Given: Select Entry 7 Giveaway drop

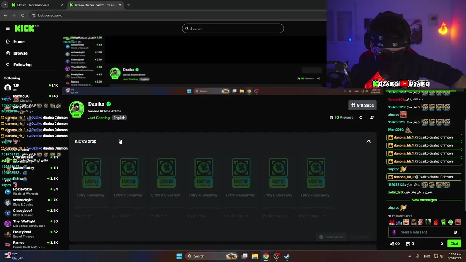Looking at the screenshot, I should (316, 178).
